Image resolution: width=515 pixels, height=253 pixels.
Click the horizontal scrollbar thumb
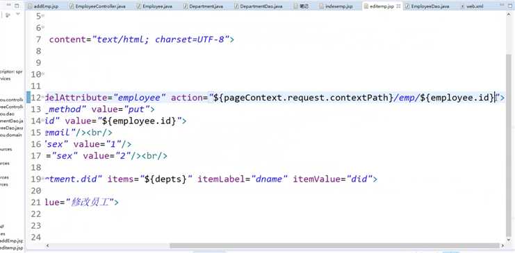point(334,245)
